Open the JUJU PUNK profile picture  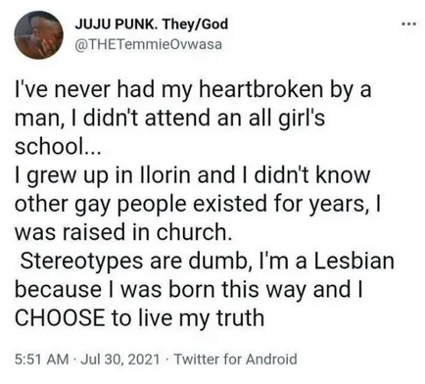[39, 35]
